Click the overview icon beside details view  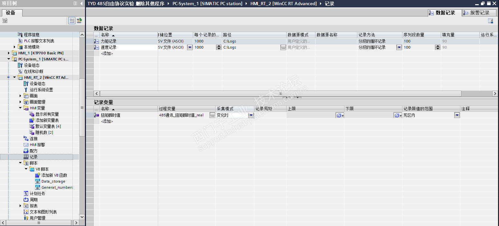tap(79, 21)
